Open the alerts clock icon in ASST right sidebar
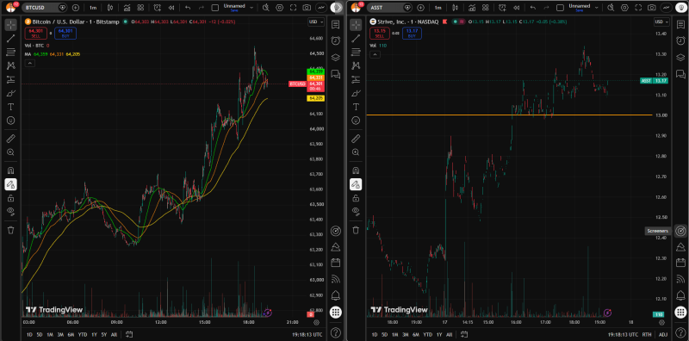This screenshot has width=689, height=341. (680, 40)
